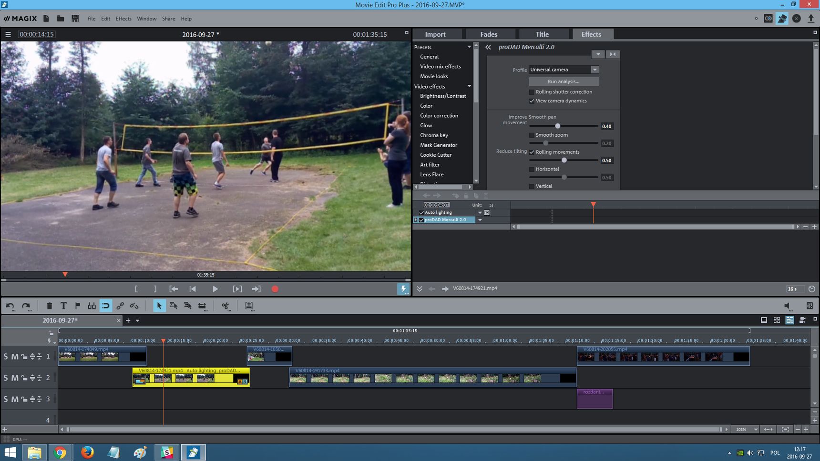820x461 pixels.
Task: Click the preview rendering lightning icon
Action: [x=403, y=289]
